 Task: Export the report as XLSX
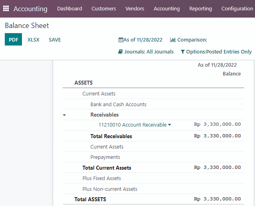pyautogui.click(x=34, y=40)
